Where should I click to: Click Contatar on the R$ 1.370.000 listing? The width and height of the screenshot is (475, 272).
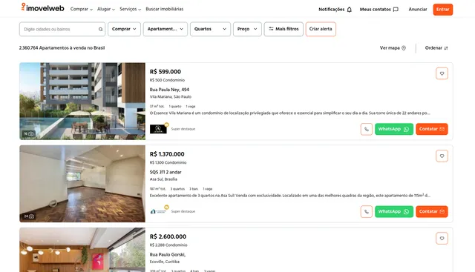(432, 212)
